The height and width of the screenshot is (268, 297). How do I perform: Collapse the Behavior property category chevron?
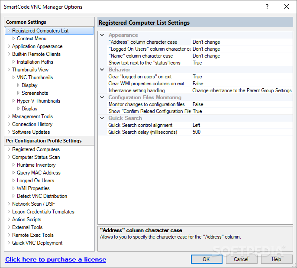[102, 70]
